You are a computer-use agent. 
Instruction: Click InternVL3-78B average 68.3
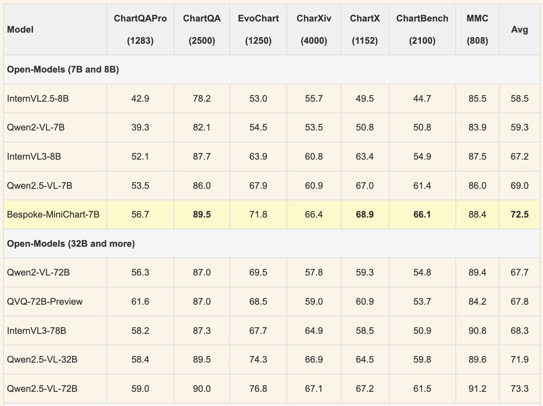tap(519, 330)
